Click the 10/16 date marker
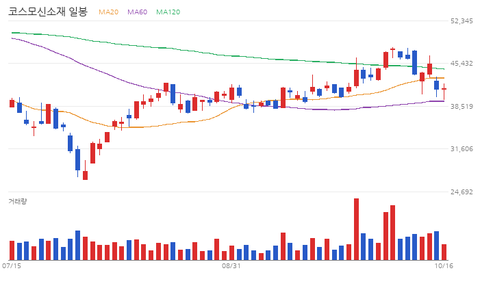 tap(444, 266)
